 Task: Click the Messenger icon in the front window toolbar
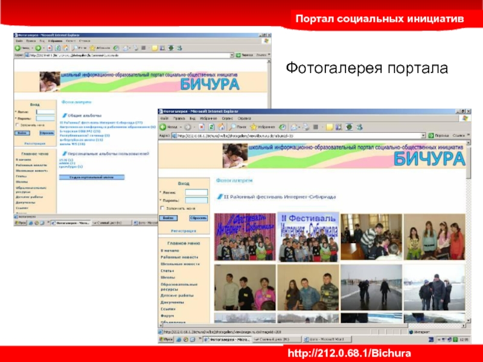click(x=359, y=127)
